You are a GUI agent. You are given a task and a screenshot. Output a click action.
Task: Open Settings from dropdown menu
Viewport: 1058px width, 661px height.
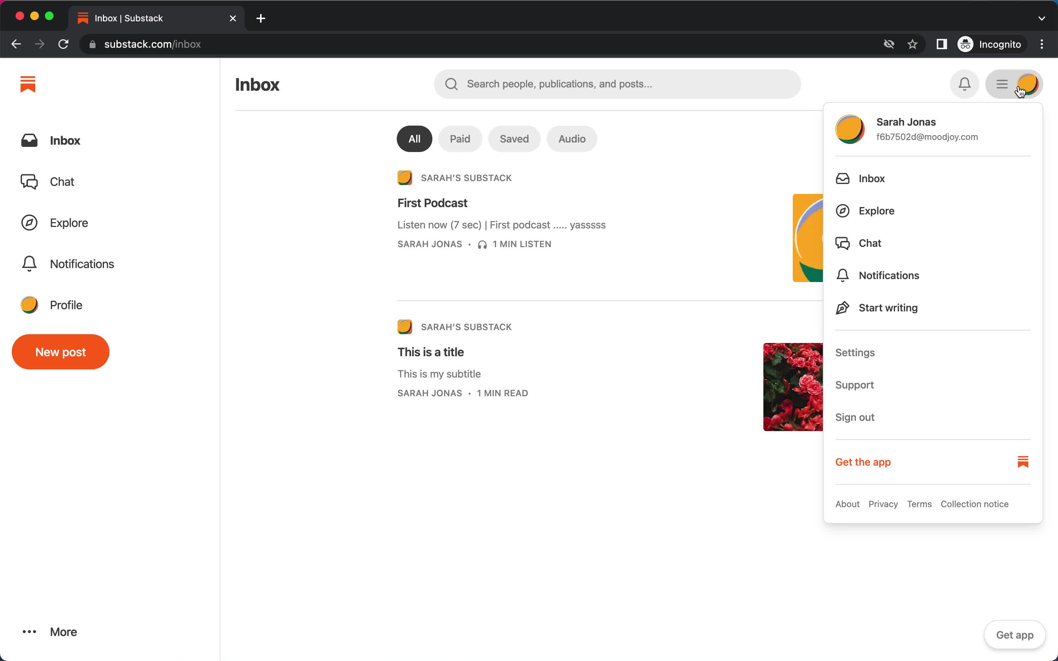pos(854,353)
